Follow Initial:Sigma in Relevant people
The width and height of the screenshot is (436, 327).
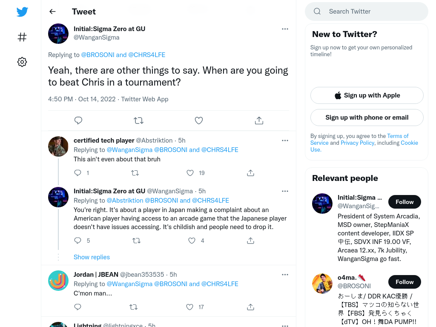(x=404, y=202)
